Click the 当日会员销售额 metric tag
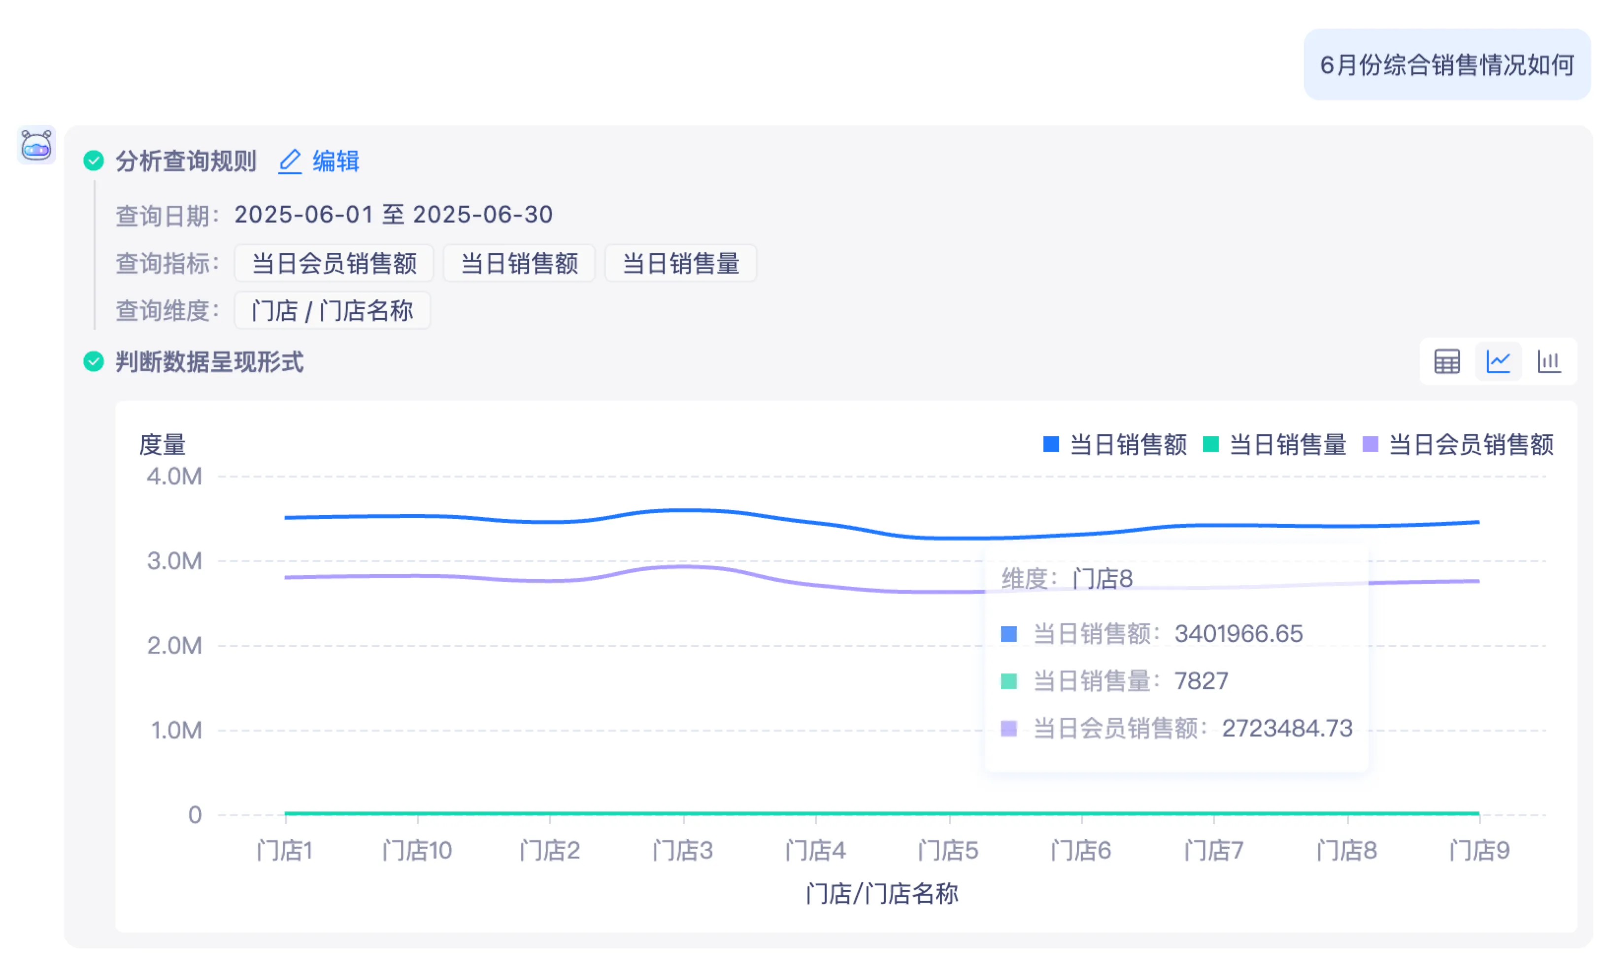The width and height of the screenshot is (1606, 961). 334,263
